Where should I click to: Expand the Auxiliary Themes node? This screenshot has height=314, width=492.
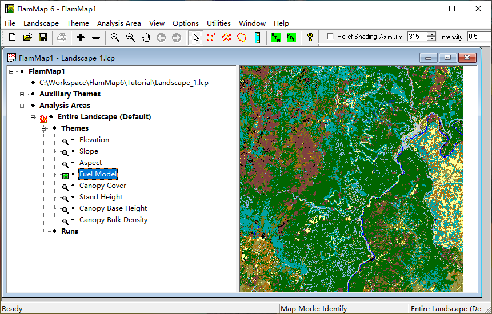pyautogui.click(x=22, y=94)
